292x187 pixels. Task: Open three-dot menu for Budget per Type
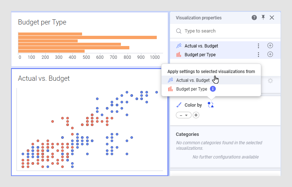pyautogui.click(x=258, y=54)
